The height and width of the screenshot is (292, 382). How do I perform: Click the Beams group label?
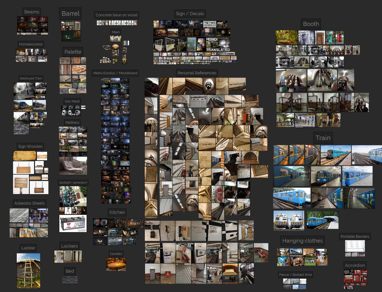click(x=32, y=12)
